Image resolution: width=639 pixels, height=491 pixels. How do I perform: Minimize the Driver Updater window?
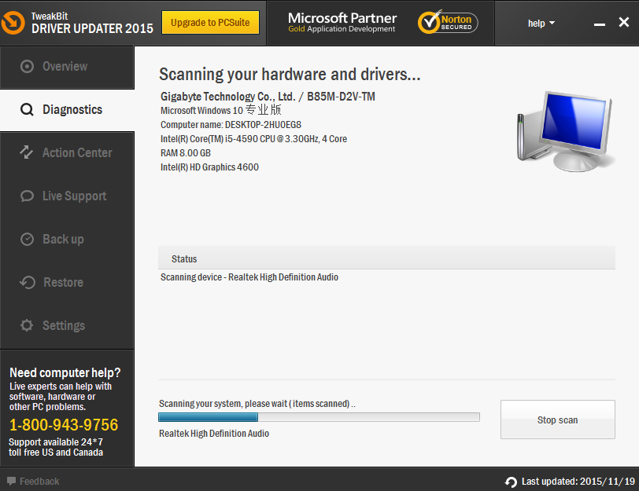pos(599,24)
